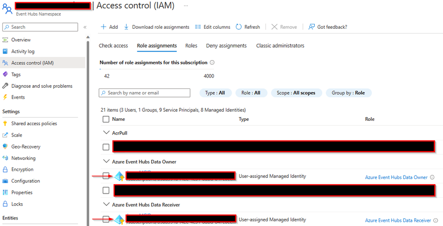Viewport: 443px width, 226px height.
Task: Click the Tags purple icon
Action: click(5, 74)
